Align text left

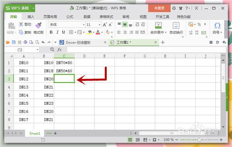119,32
